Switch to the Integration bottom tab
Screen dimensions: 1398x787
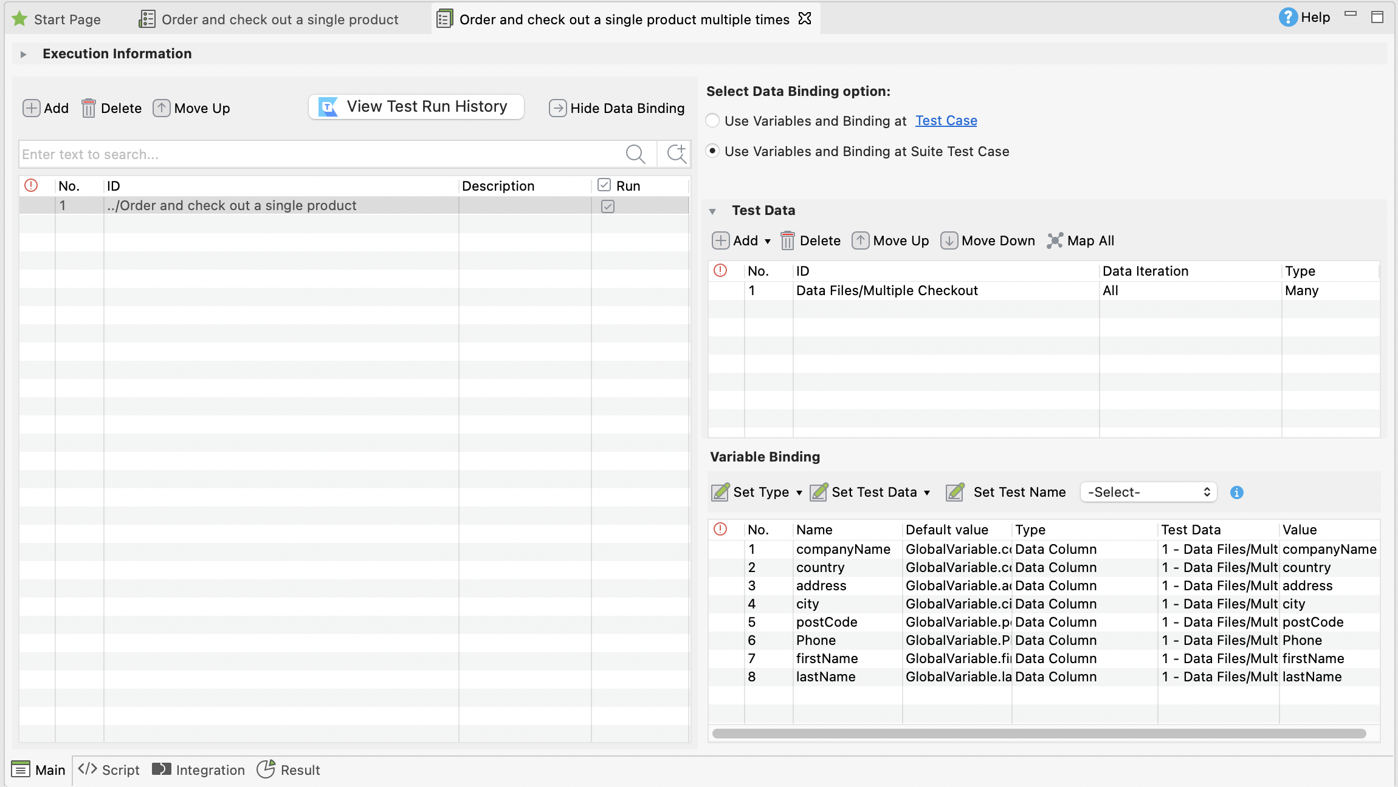(198, 770)
